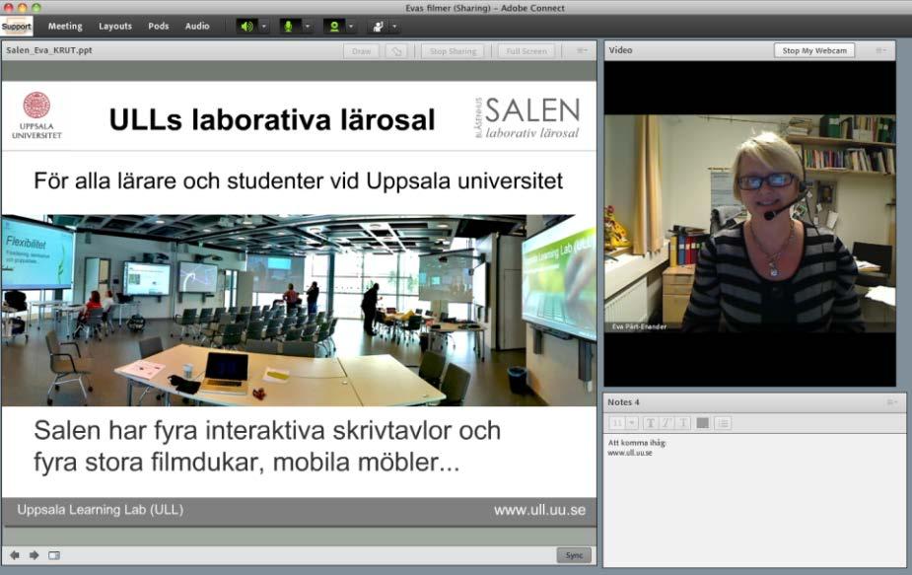912x575 pixels.
Task: Click the SALEN laborativ lärosal logo
Action: [527, 118]
